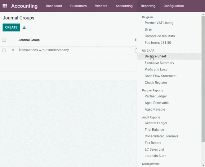The width and height of the screenshot is (205, 167).
Task: Open the apps grid menu icon
Action: [x=5, y=6]
